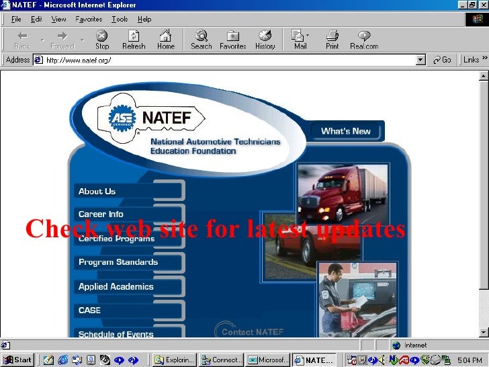Click into the Address URL field
Viewport: 489px width, 367px height.
230,60
